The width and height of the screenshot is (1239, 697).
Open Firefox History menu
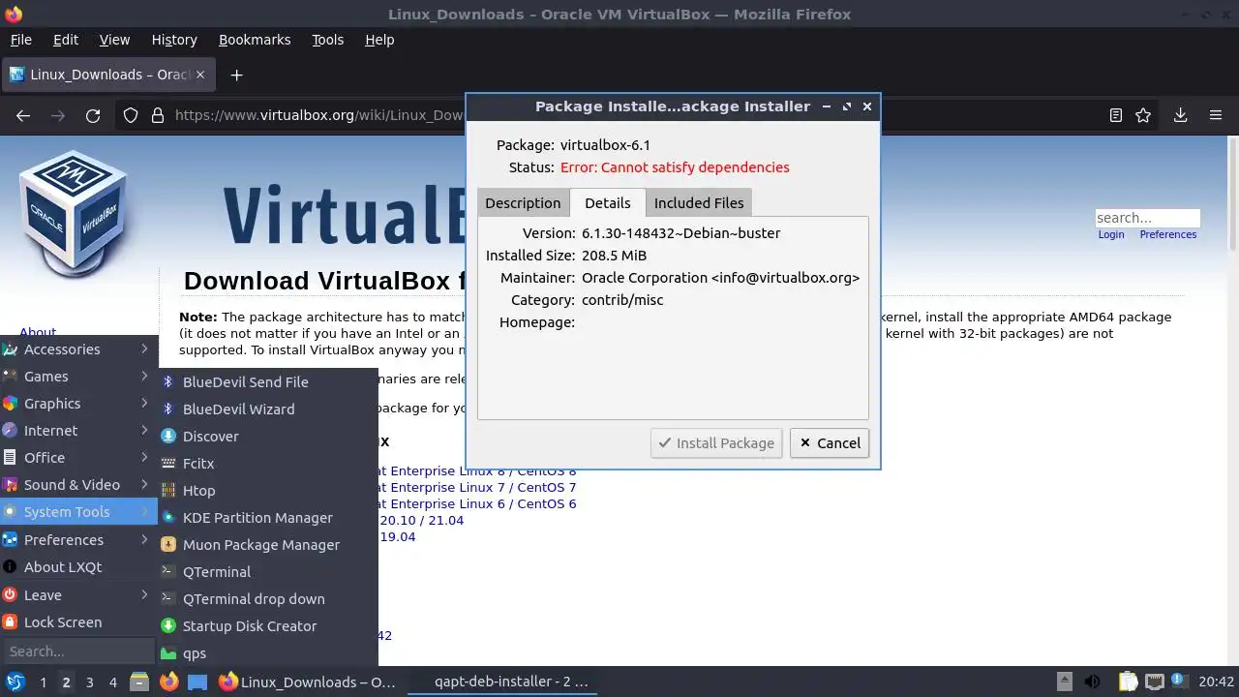tap(174, 40)
